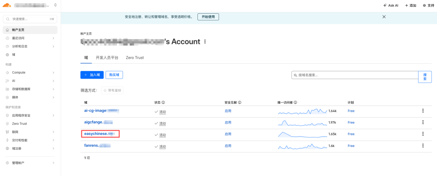Click the 媒体 play icon

point(7,97)
